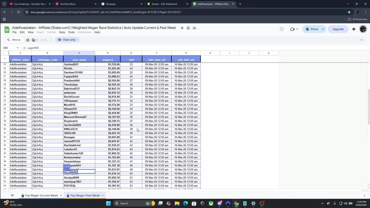The width and height of the screenshot is (370, 208).
Task: Star this spreadsheet document
Action: click(182, 28)
